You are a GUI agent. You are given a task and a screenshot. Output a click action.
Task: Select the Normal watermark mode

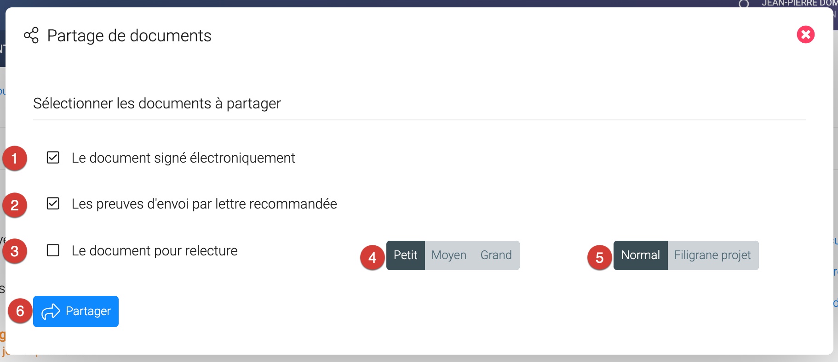click(640, 255)
